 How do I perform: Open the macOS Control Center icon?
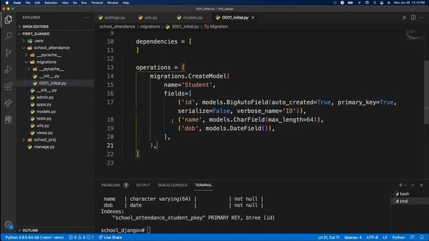[381, 3]
